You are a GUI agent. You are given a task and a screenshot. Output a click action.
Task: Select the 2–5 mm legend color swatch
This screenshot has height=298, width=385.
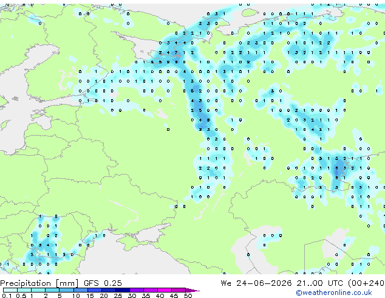pyautogui.click(x=52, y=290)
